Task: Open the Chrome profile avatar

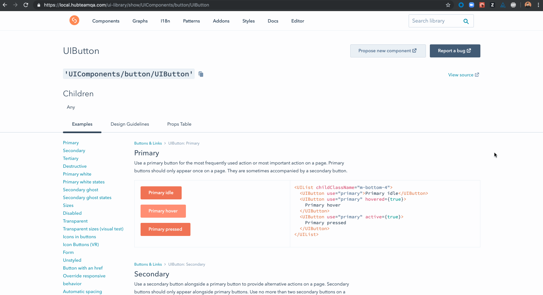Action: tap(528, 5)
